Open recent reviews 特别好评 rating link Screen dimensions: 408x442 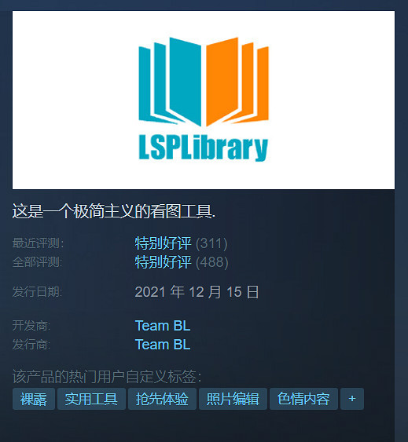(x=163, y=243)
